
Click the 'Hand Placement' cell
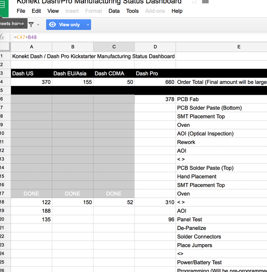click(222, 176)
